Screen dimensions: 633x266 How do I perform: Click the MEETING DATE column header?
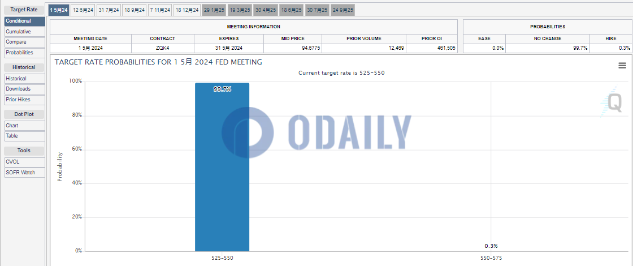click(x=90, y=39)
